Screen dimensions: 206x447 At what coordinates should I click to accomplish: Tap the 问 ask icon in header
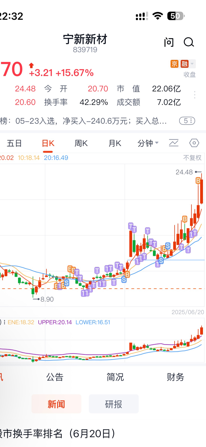pos(169,42)
